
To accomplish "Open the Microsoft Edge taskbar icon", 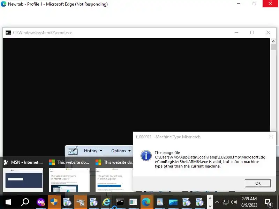I will point(146,202).
